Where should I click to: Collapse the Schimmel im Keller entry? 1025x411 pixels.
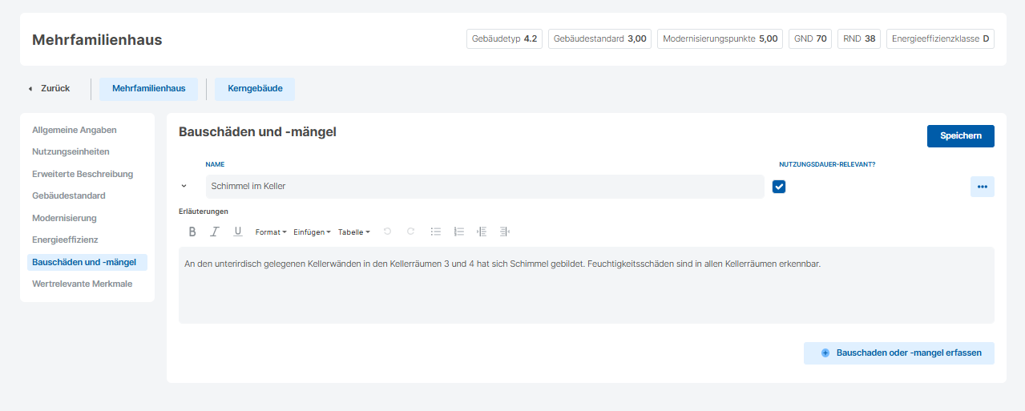(184, 186)
